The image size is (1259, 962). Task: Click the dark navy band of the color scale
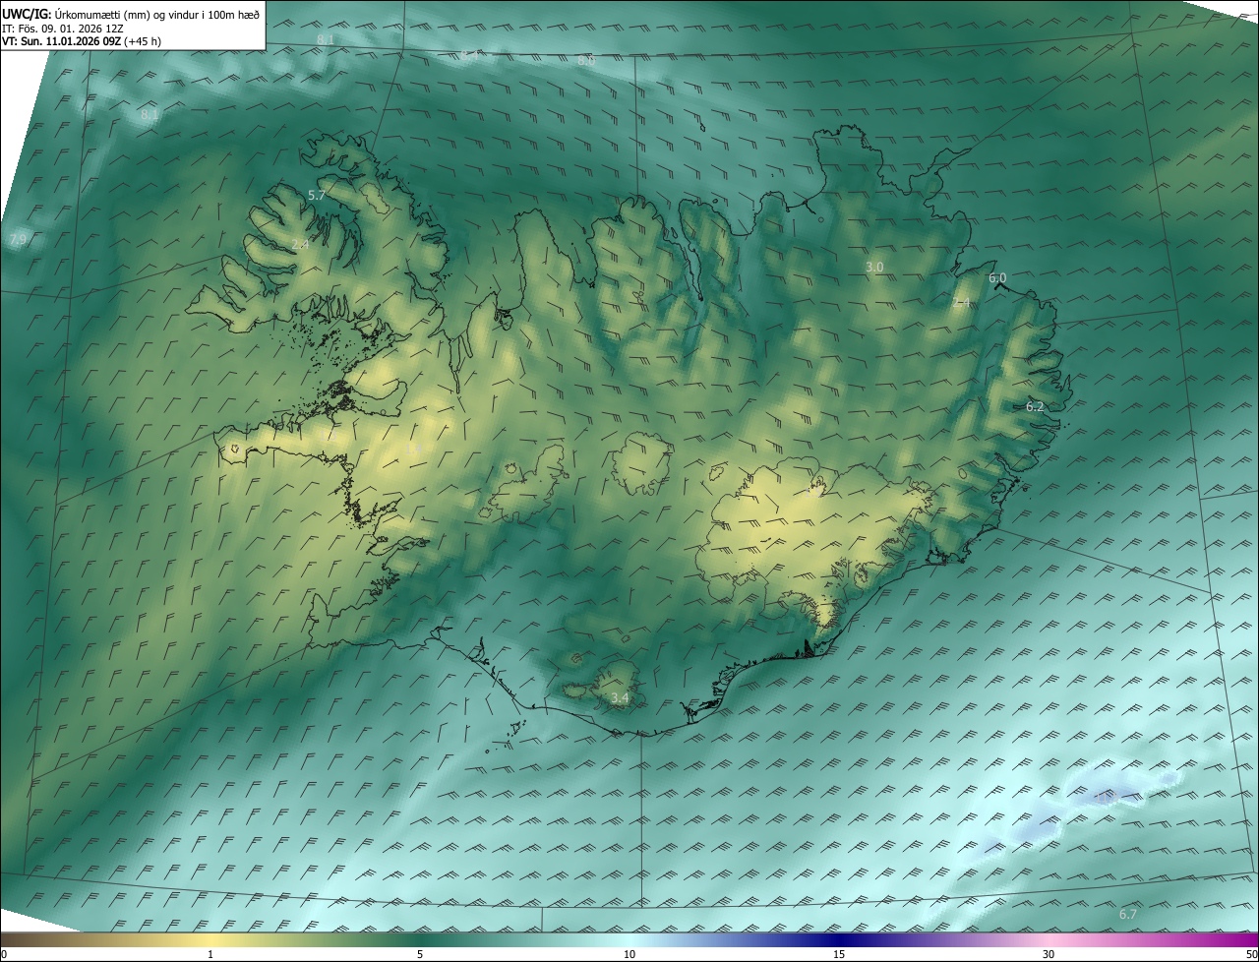[x=839, y=939]
